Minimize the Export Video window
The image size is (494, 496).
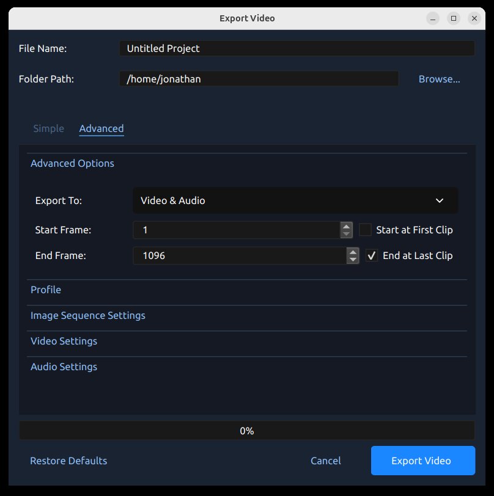433,18
